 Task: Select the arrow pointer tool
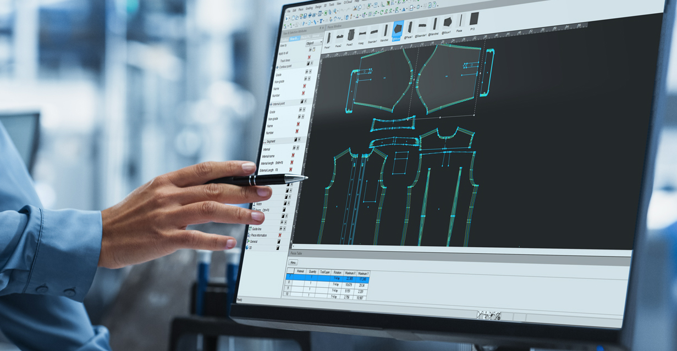tap(287, 18)
